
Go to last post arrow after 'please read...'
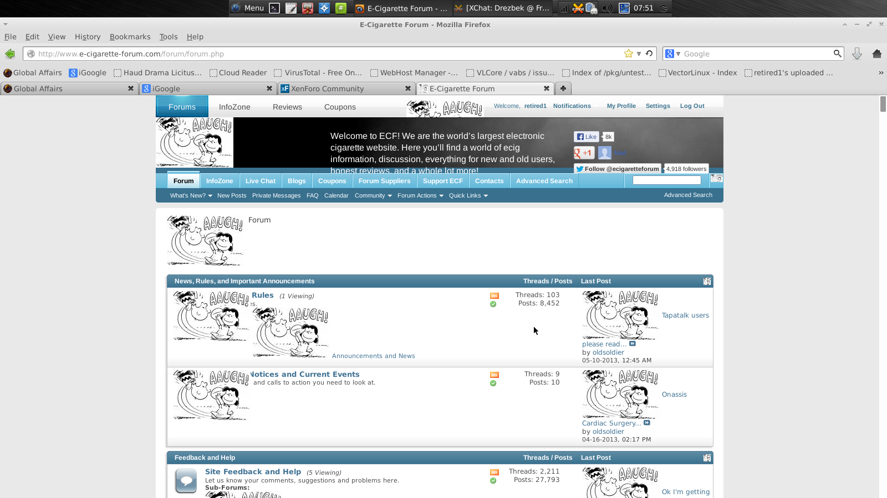click(633, 344)
